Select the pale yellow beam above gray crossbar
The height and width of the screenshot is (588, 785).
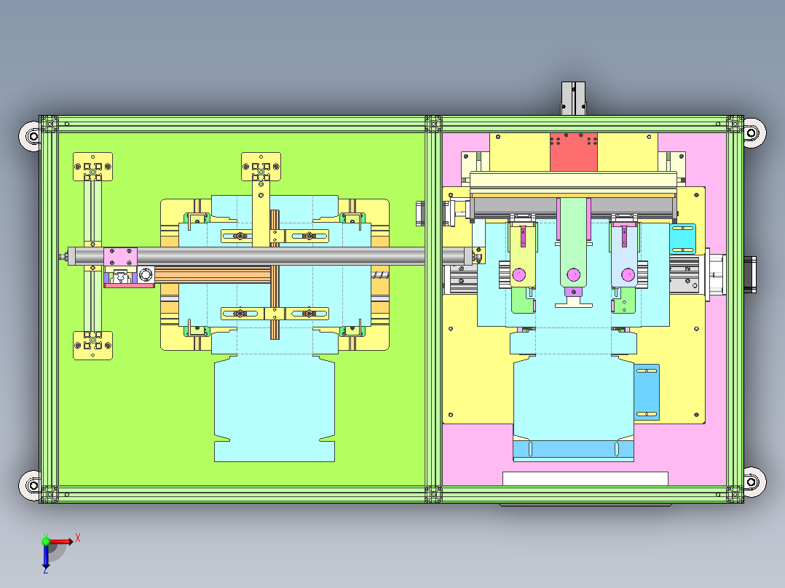[x=573, y=180]
